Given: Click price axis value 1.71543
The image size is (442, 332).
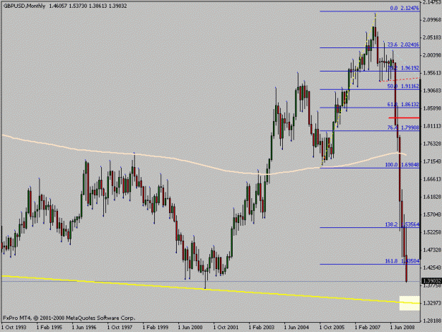Looking at the screenshot, I should click(x=431, y=161).
